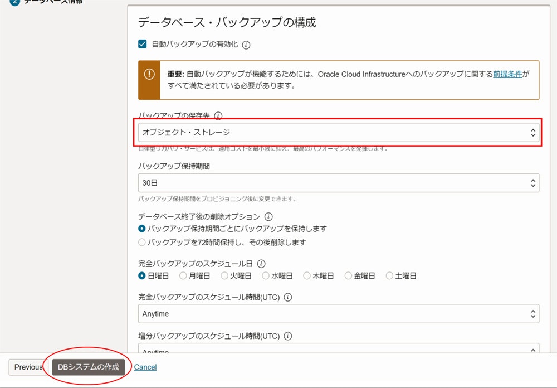Choose 木曜日 for full backup day
557x388 pixels.
306,275
